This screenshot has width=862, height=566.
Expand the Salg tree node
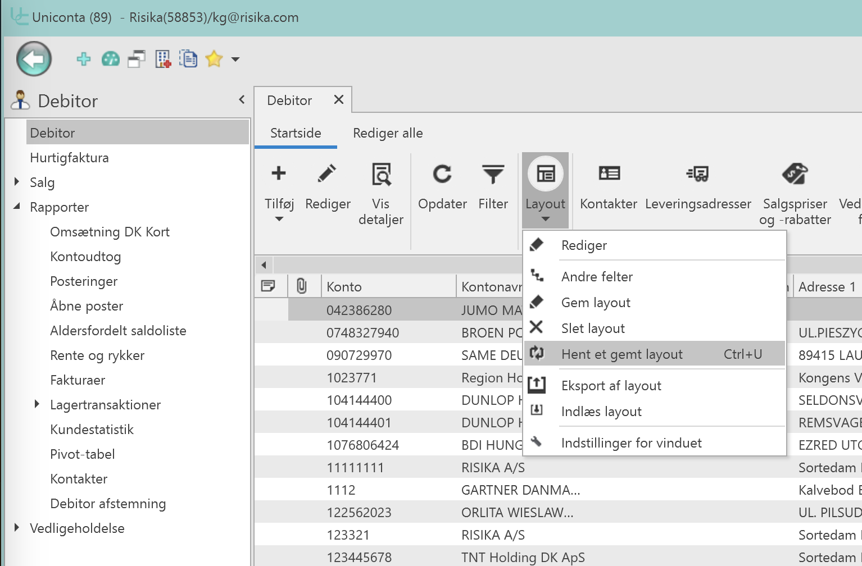tap(17, 182)
